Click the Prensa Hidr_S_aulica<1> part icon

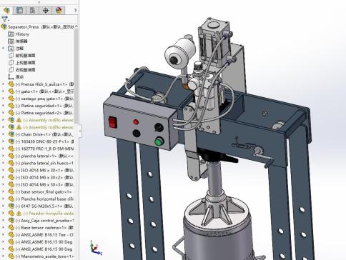(11, 84)
